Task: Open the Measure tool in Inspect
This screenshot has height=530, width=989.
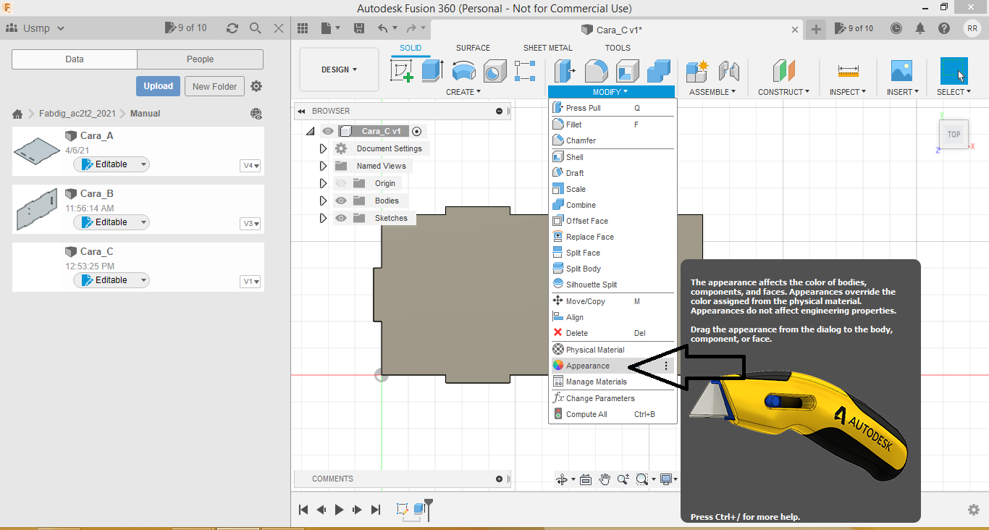Action: click(x=848, y=71)
